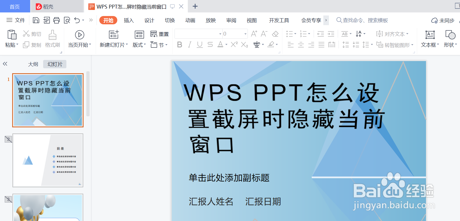Decrease font size with A- icon

(264, 34)
